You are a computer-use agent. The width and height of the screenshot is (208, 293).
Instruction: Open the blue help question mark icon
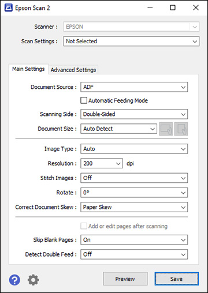tap(14, 280)
